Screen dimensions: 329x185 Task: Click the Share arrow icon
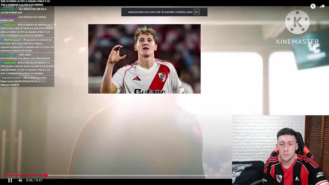pos(322,6)
